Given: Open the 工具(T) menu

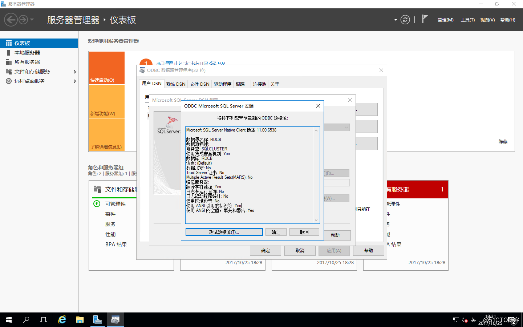Looking at the screenshot, I should [x=467, y=20].
